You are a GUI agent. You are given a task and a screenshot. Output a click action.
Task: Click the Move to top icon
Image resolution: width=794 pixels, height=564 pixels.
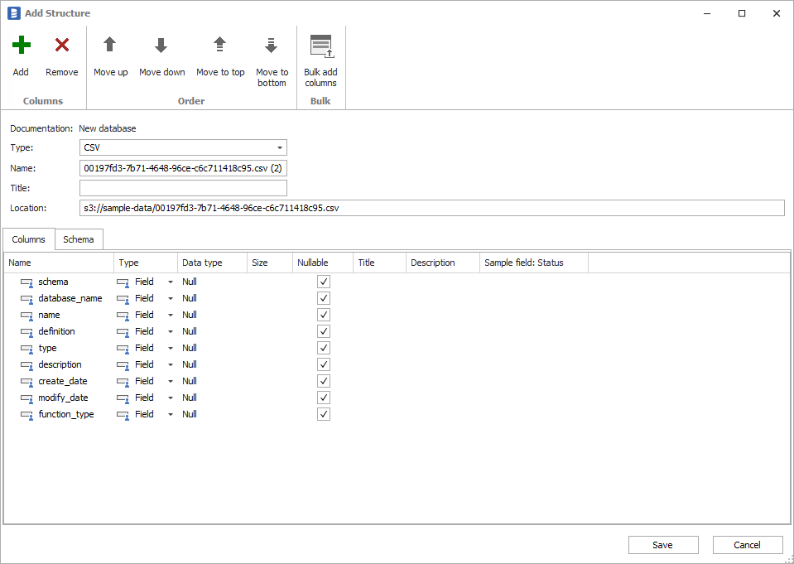click(x=220, y=46)
